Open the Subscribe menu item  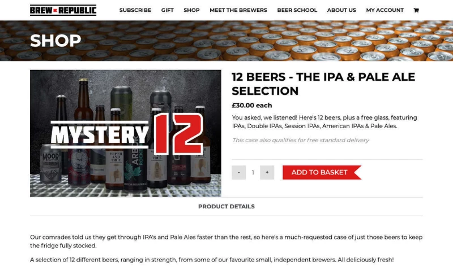(x=135, y=10)
